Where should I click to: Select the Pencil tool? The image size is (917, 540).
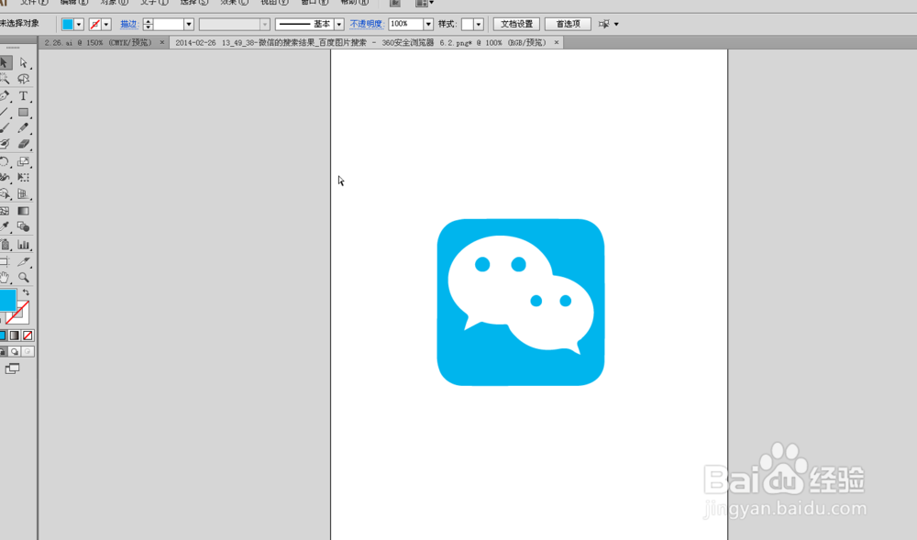24,127
